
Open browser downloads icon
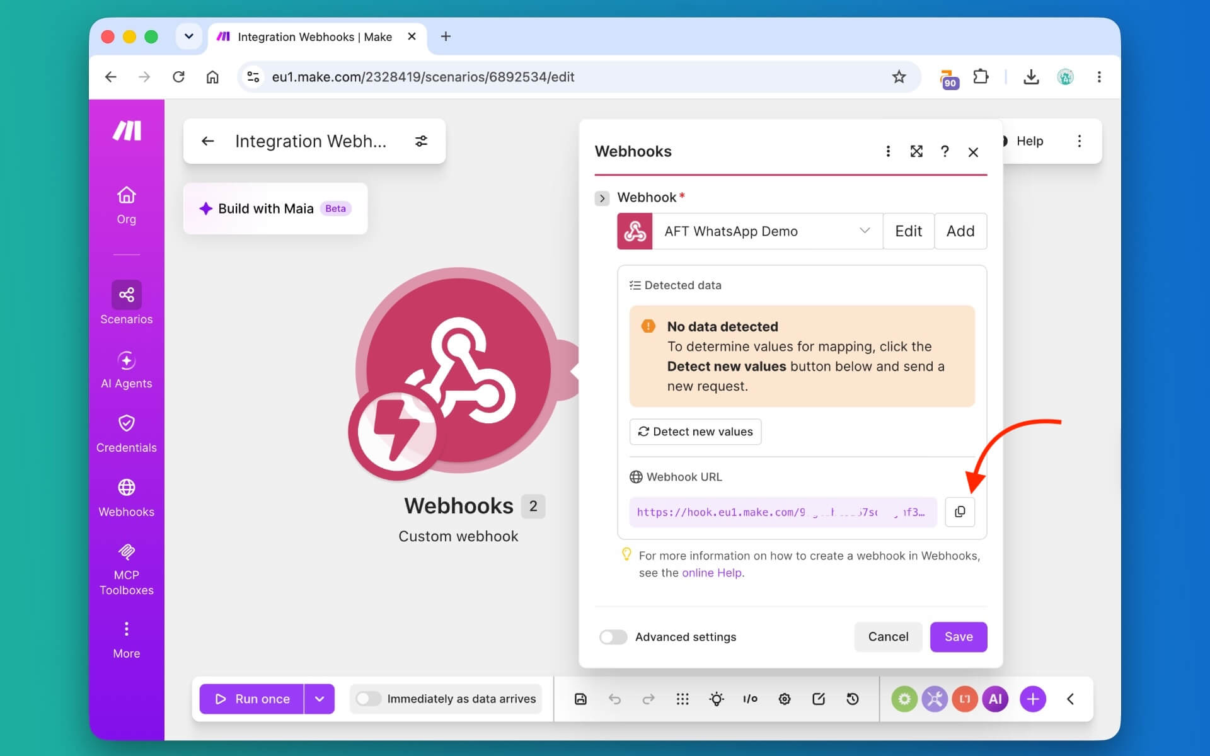click(x=1031, y=77)
